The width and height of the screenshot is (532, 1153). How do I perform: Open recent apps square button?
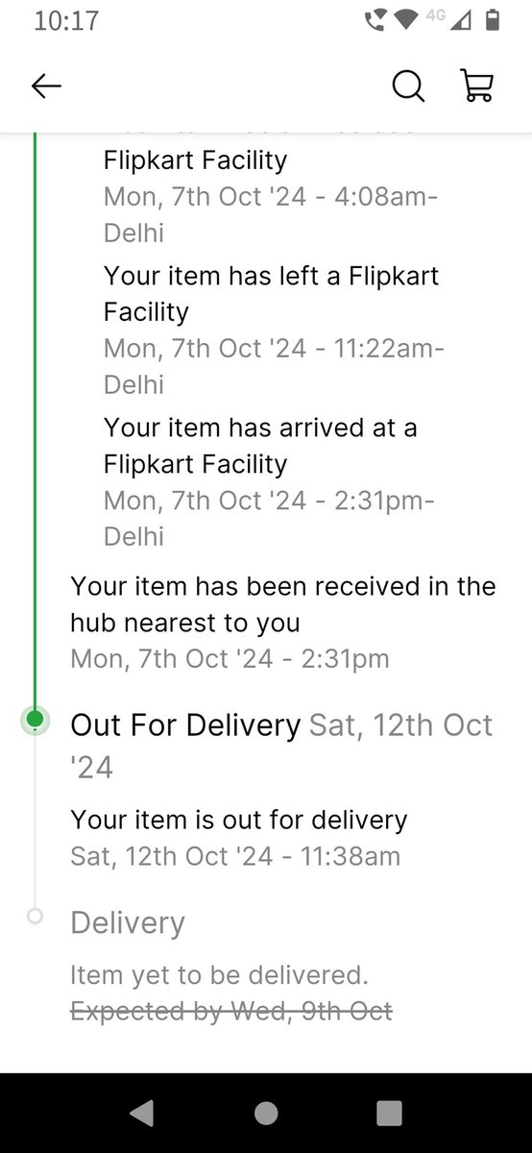tap(389, 1113)
